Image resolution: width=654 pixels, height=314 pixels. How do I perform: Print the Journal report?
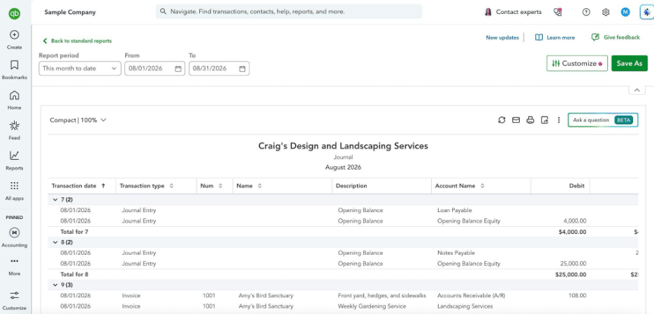pyautogui.click(x=530, y=120)
